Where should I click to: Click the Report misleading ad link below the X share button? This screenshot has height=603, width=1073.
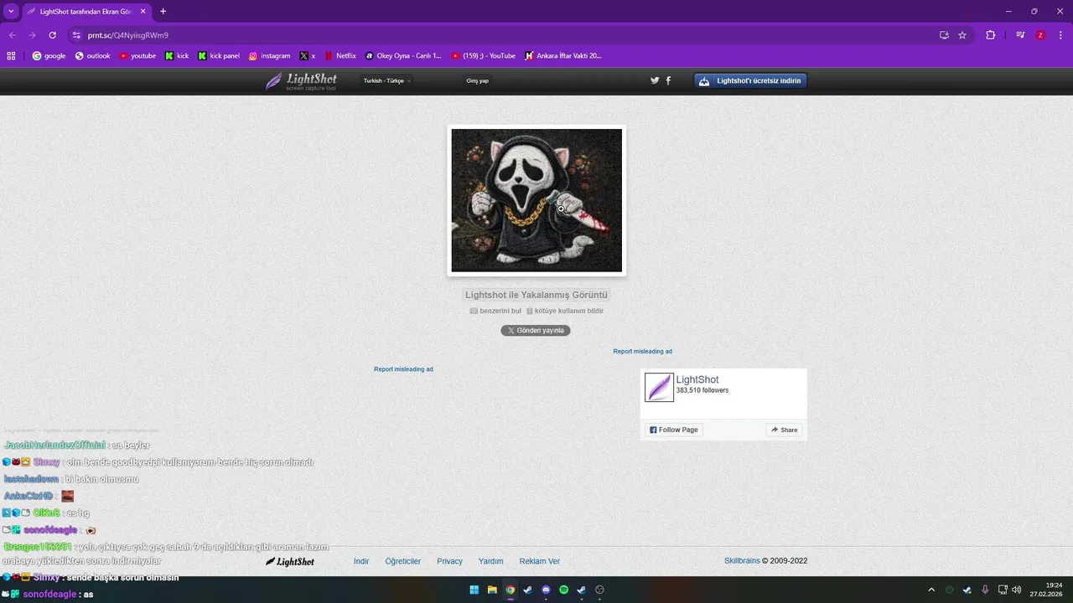(403, 369)
